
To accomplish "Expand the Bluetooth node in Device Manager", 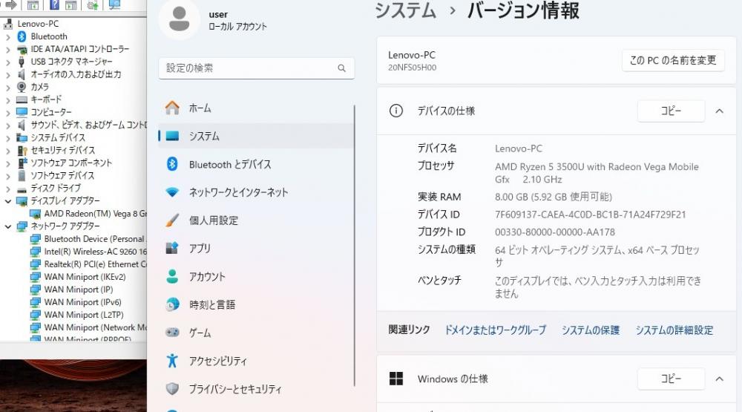I will point(7,36).
